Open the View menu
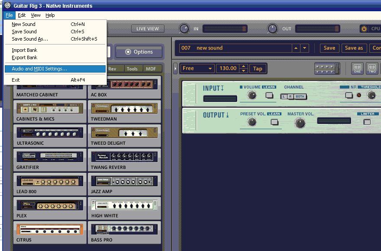Screen dimensions: 381x251 36,15
